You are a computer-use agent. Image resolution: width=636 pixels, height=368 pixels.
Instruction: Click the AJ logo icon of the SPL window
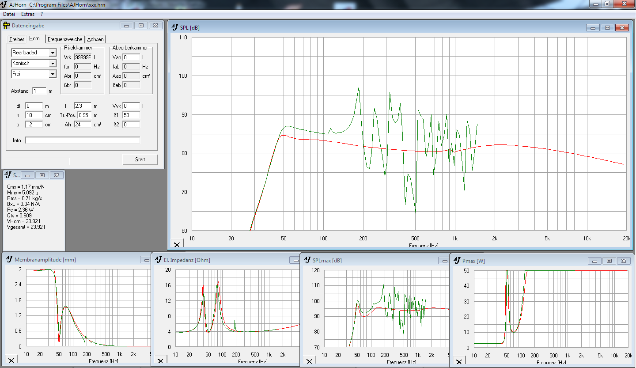click(x=175, y=28)
